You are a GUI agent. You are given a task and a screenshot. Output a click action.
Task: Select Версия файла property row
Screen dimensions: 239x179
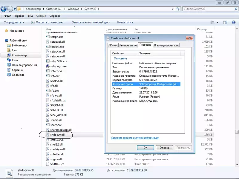[146, 72]
